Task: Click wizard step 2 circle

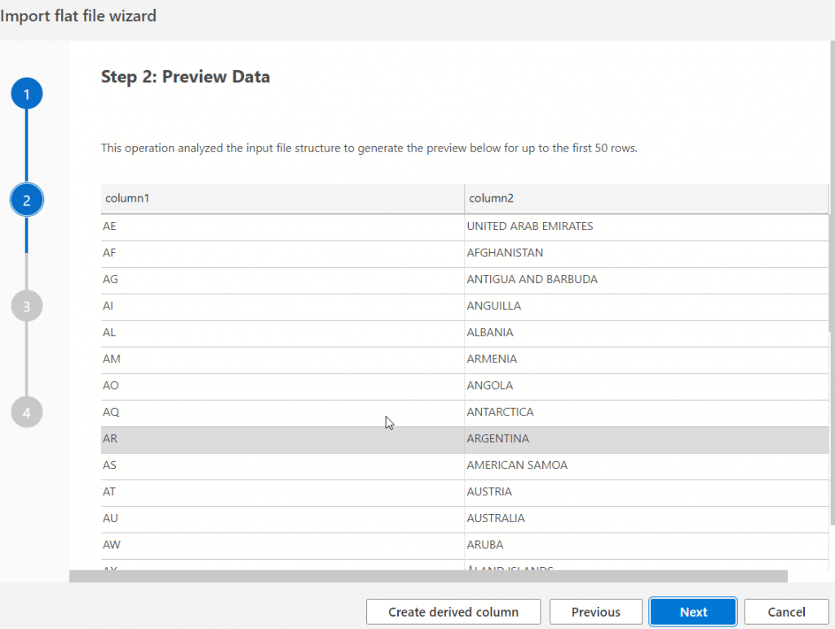Action: click(26, 200)
